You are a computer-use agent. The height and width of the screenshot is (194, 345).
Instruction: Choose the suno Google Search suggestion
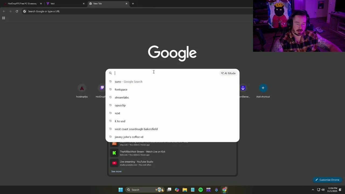point(172,82)
